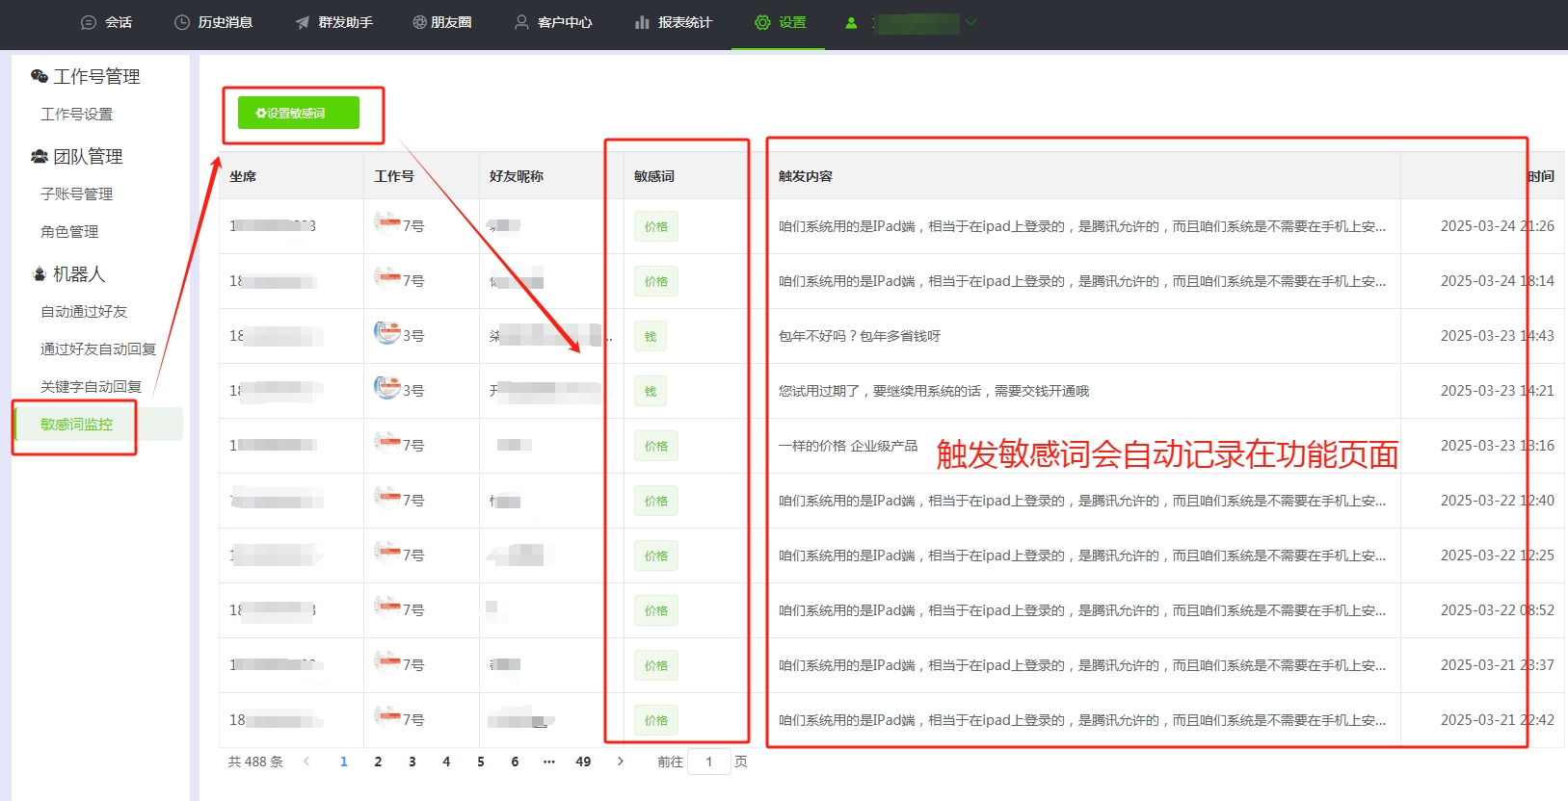Click the gear icon next to 设置
This screenshot has width=1568, height=801.
(762, 22)
